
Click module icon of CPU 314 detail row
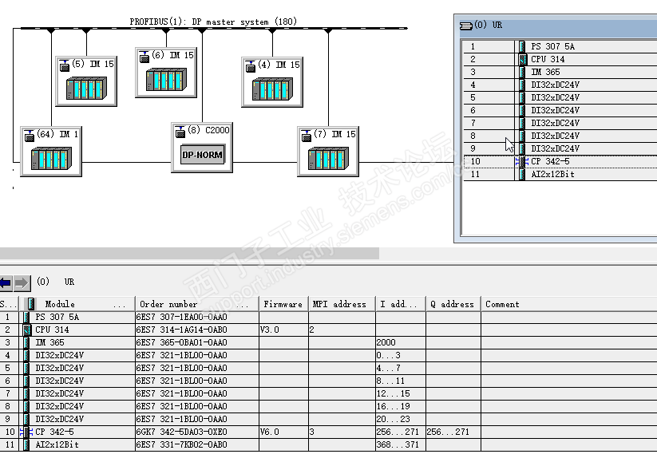(27, 330)
